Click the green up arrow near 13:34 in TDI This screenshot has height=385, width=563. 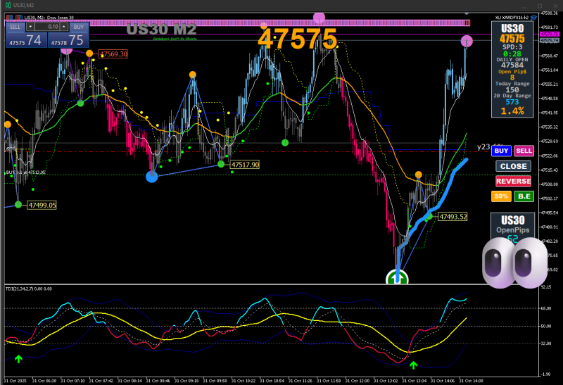[x=413, y=365]
